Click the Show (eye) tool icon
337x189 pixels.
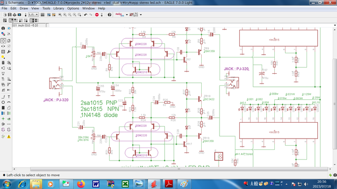[x=9, y=28]
